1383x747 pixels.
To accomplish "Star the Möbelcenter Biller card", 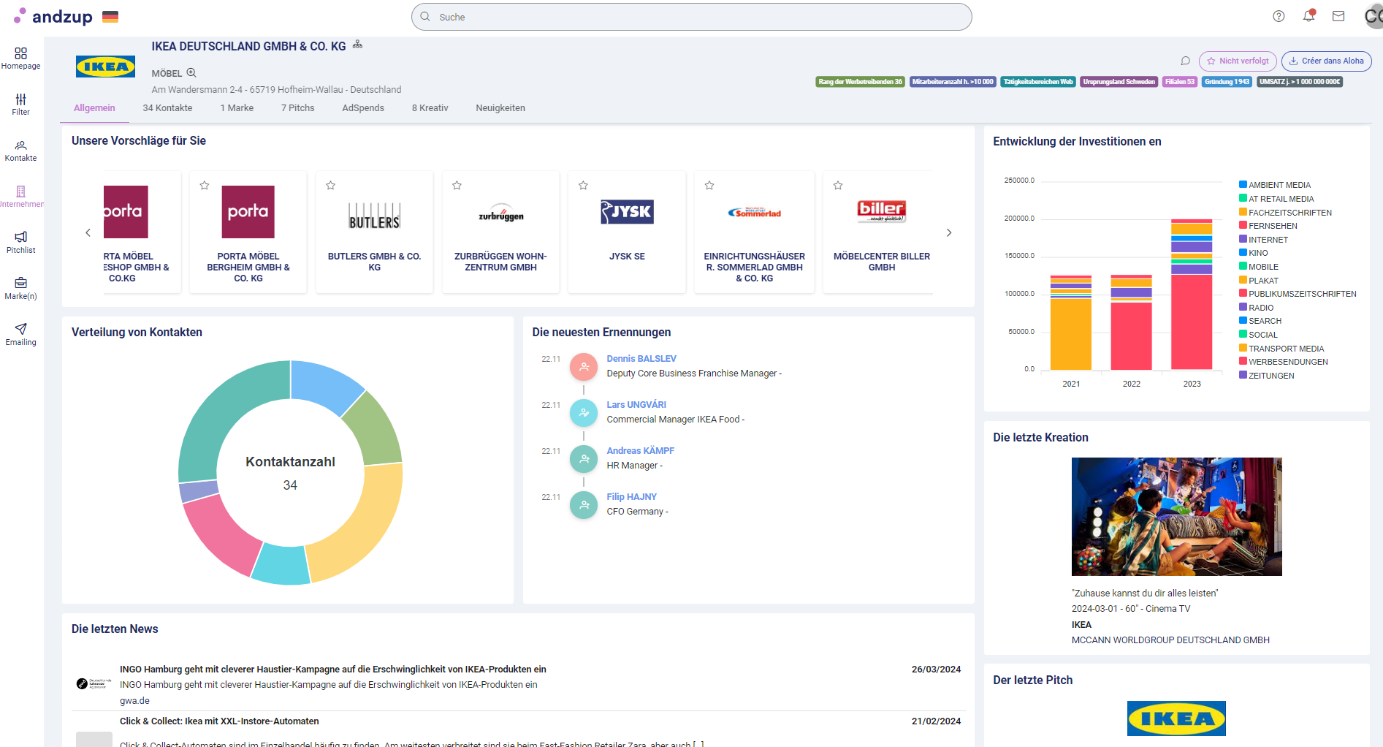I will (x=838, y=186).
